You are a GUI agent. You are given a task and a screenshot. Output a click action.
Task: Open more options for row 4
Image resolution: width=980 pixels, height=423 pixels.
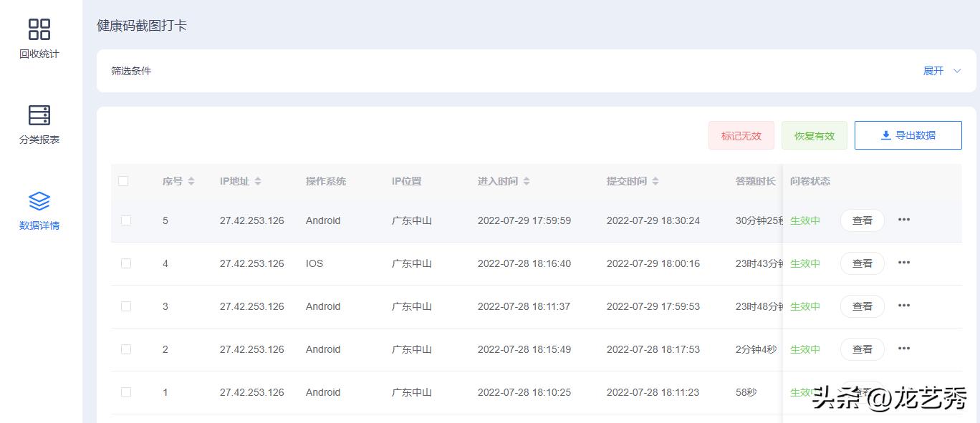coord(904,263)
